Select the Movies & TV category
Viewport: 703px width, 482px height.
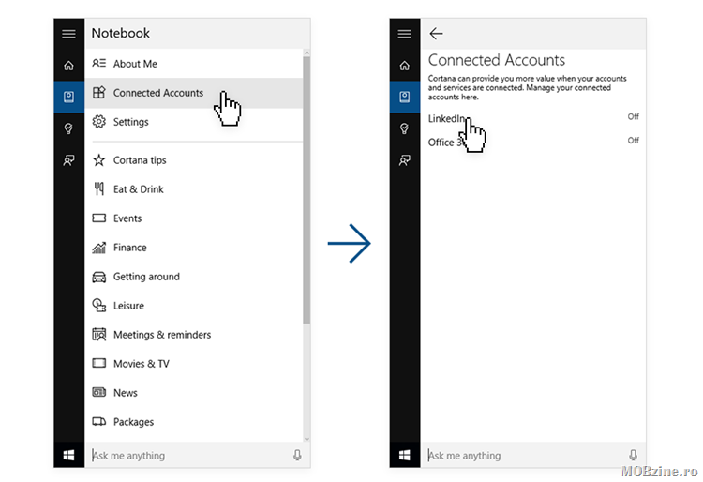point(141,364)
